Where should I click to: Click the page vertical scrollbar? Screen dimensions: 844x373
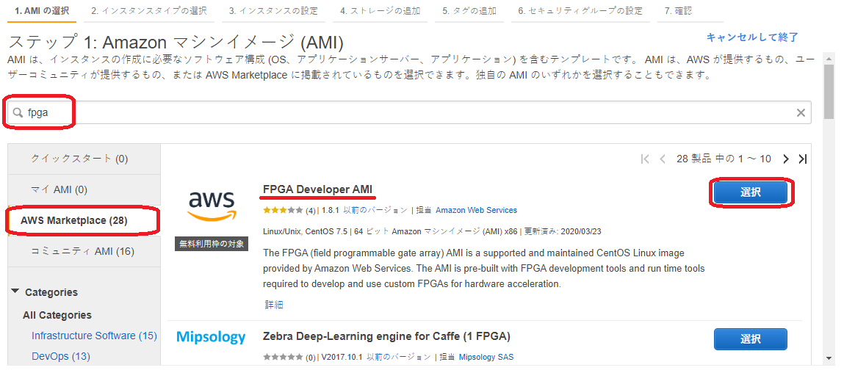tap(829, 206)
